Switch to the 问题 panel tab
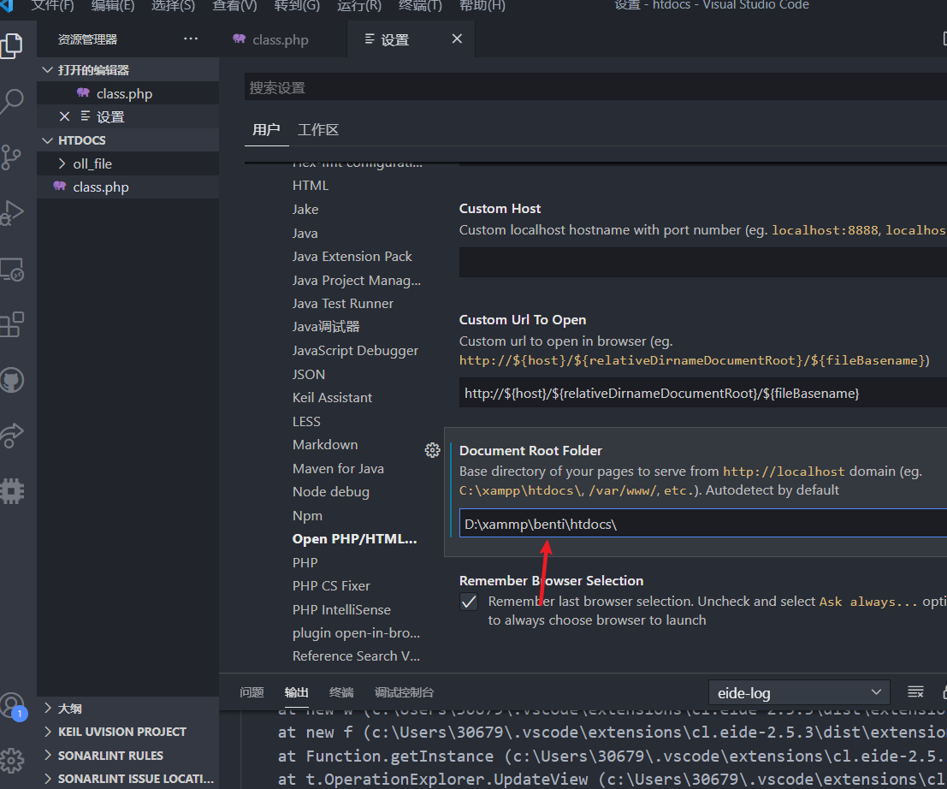The image size is (947, 789). pyautogui.click(x=252, y=692)
